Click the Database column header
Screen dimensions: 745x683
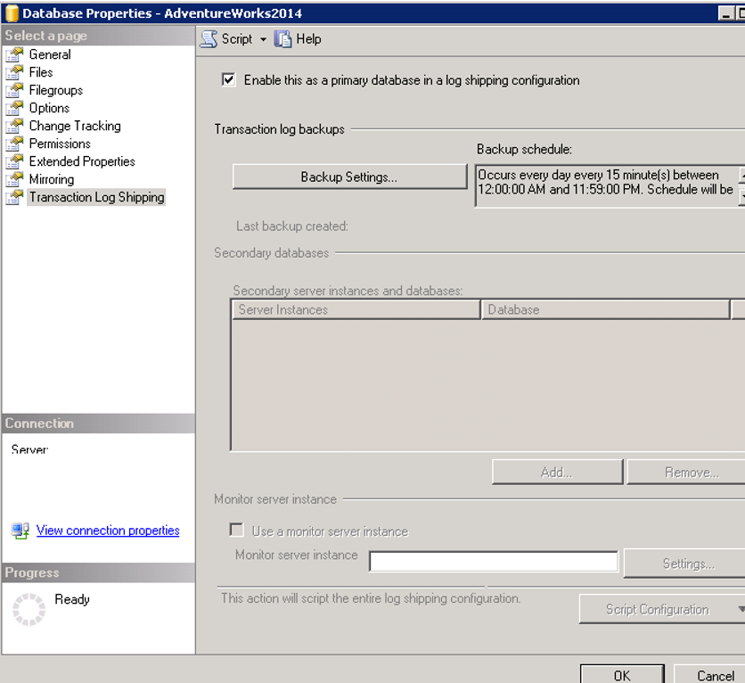coord(606,309)
